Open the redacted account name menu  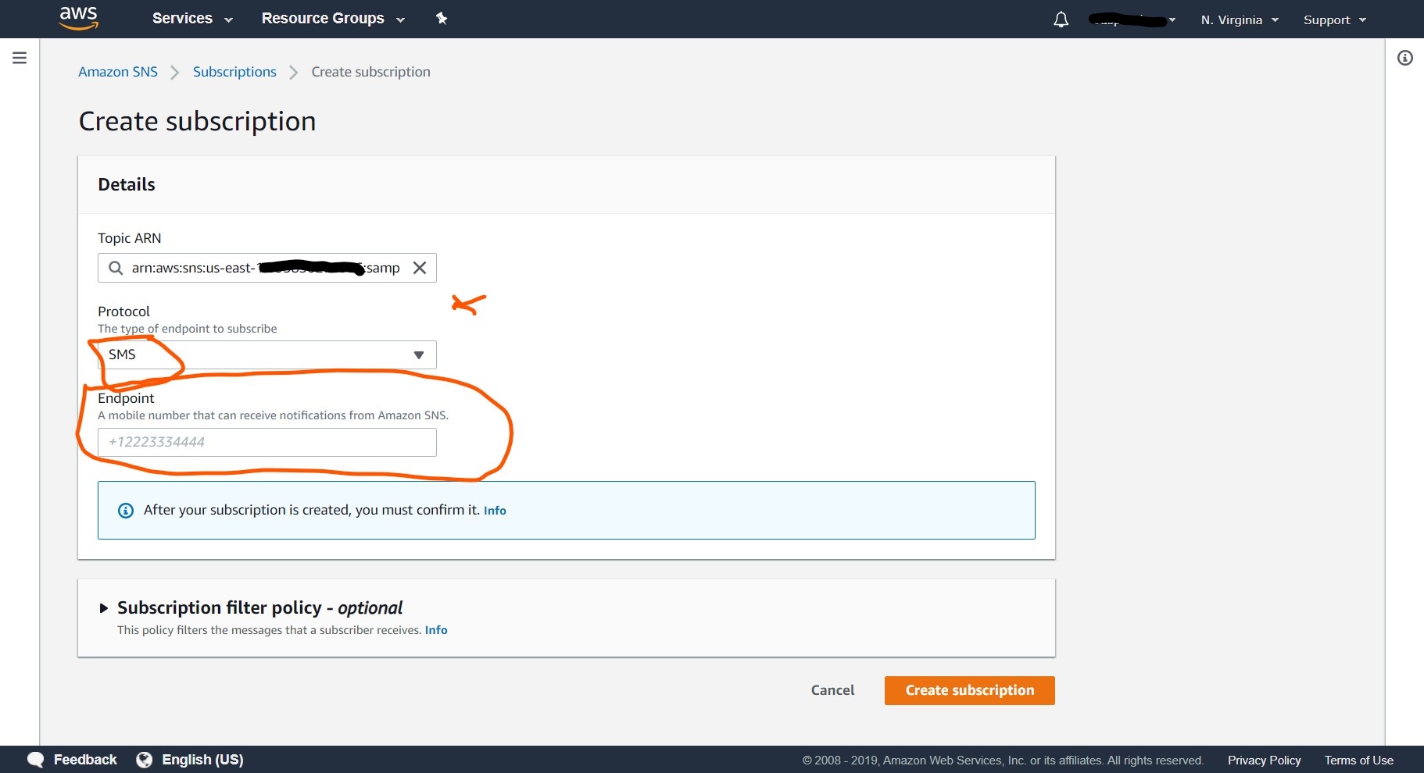coord(1132,20)
